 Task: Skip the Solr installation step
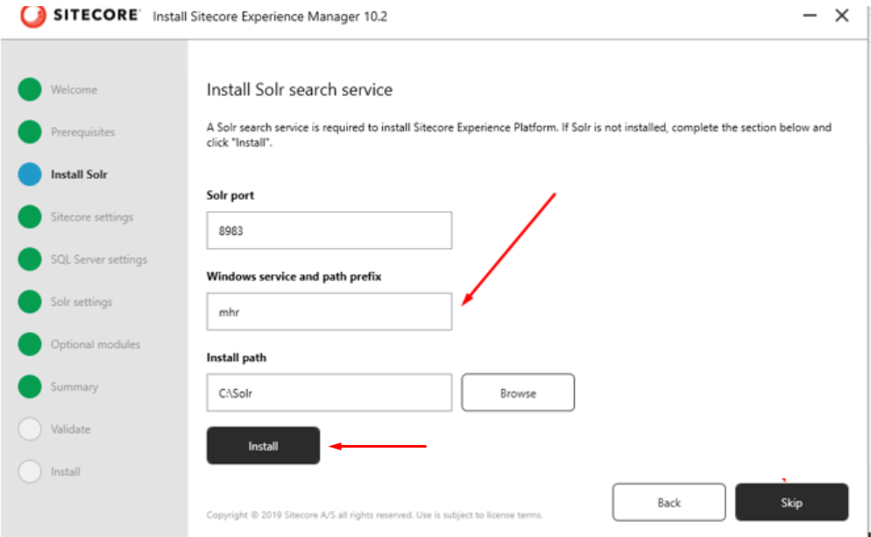(791, 503)
